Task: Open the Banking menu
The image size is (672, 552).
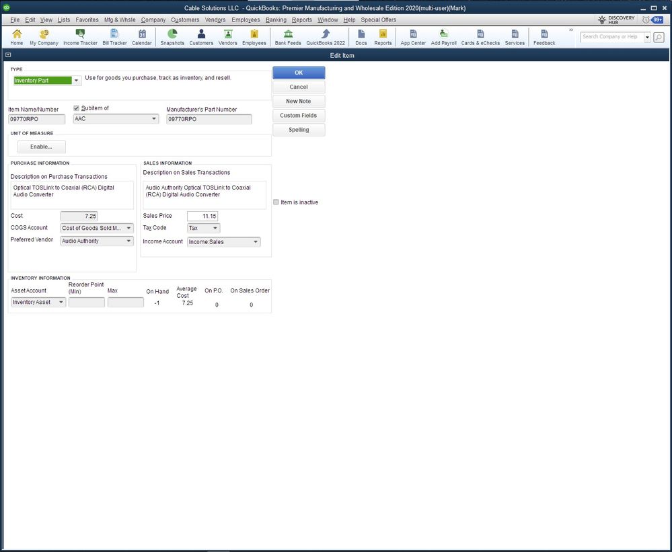Action: 276,19
